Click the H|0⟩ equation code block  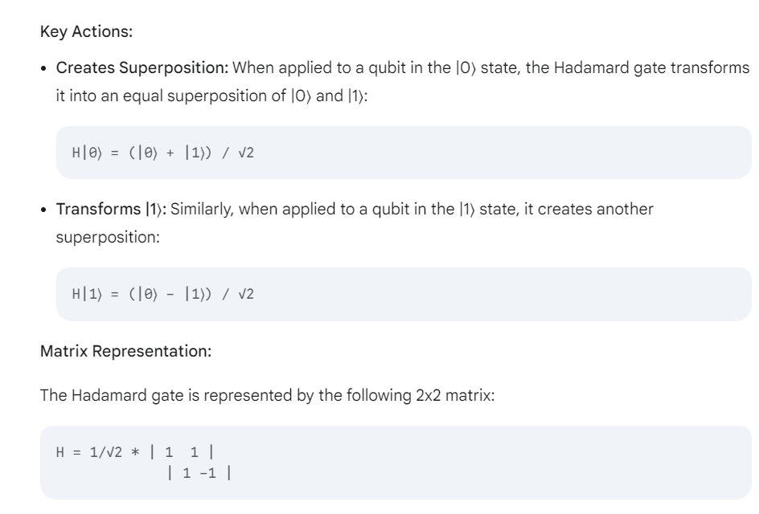pos(402,152)
